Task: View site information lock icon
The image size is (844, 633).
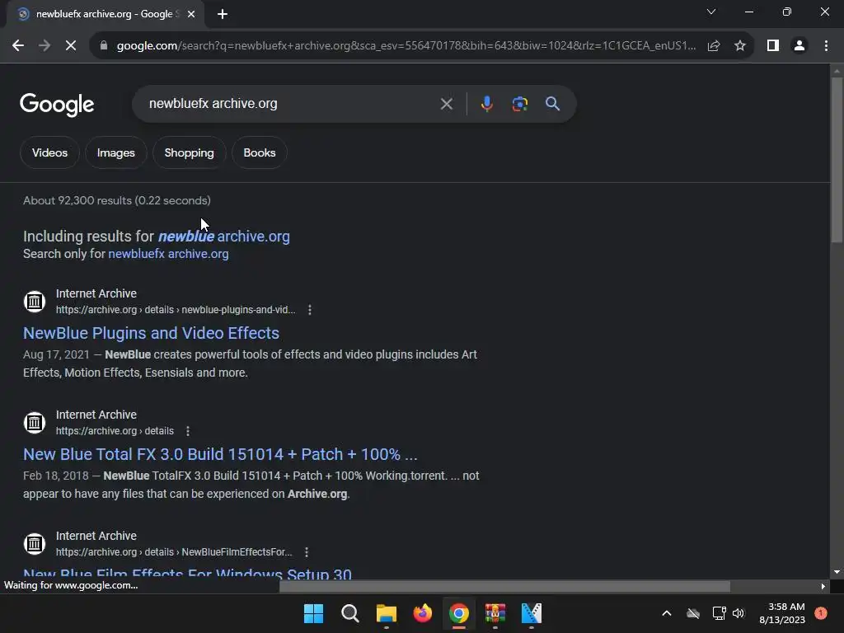Action: [x=104, y=46]
